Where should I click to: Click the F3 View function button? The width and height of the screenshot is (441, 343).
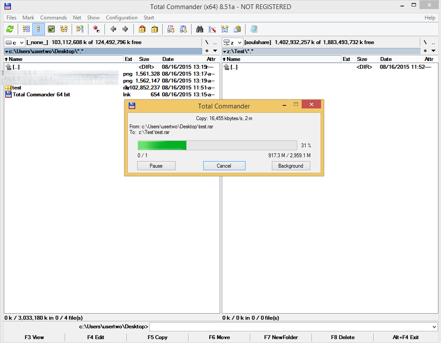click(35, 337)
